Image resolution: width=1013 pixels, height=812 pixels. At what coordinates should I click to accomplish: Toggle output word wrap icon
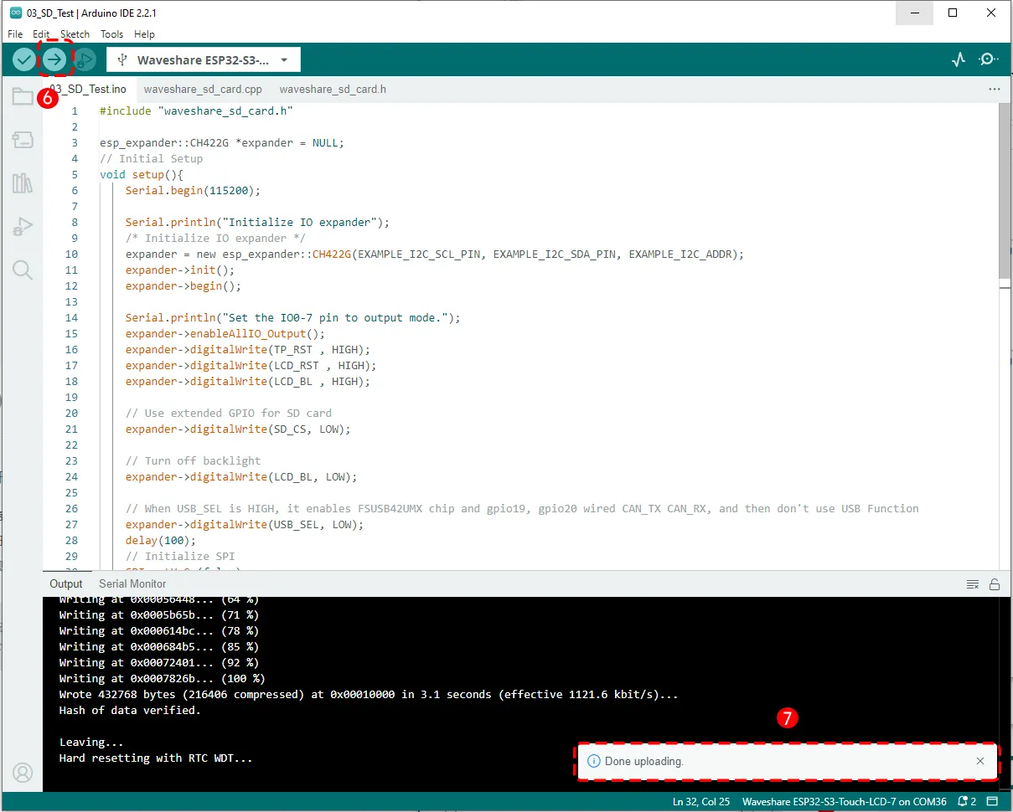pyautogui.click(x=972, y=584)
